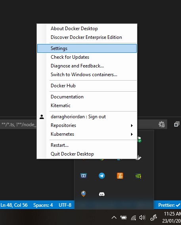Collapse the hidden tray icons chevron

pos(114,217)
